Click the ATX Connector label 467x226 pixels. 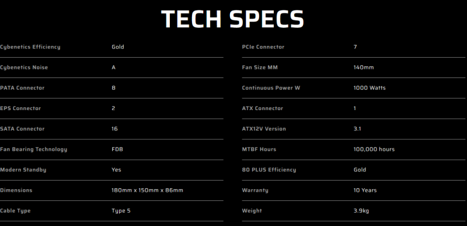262,108
